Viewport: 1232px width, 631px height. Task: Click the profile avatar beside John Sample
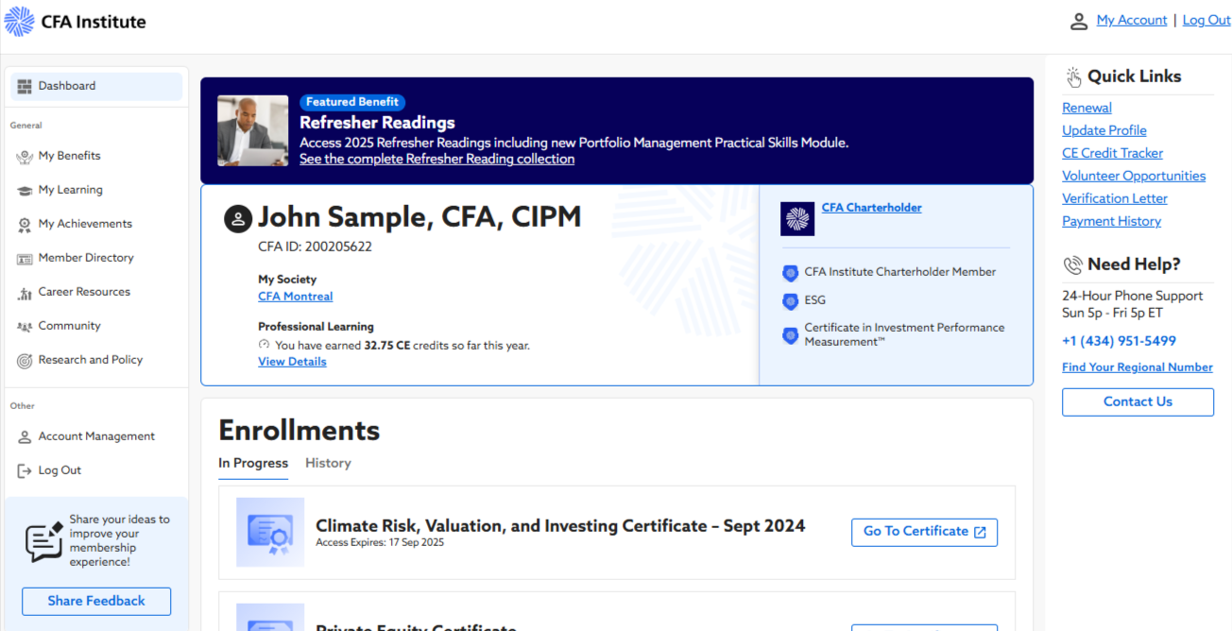pyautogui.click(x=238, y=219)
